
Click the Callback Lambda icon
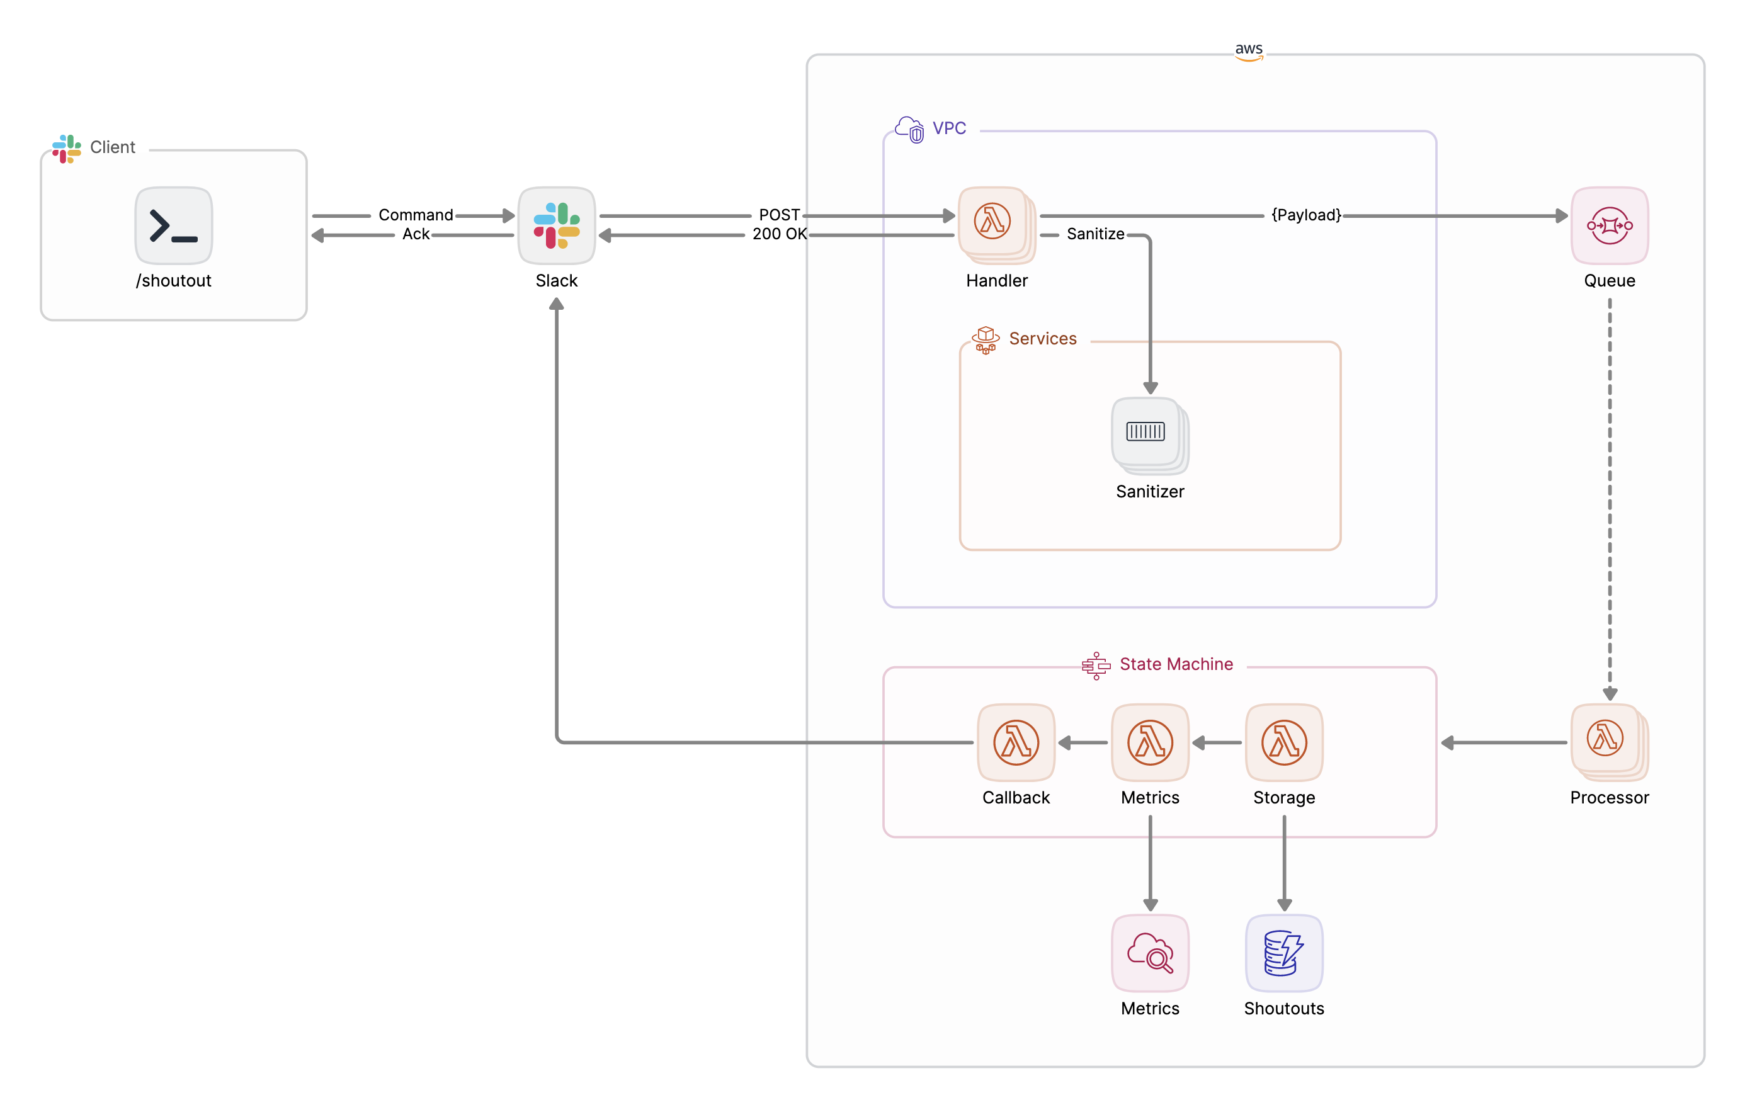coord(1016,742)
